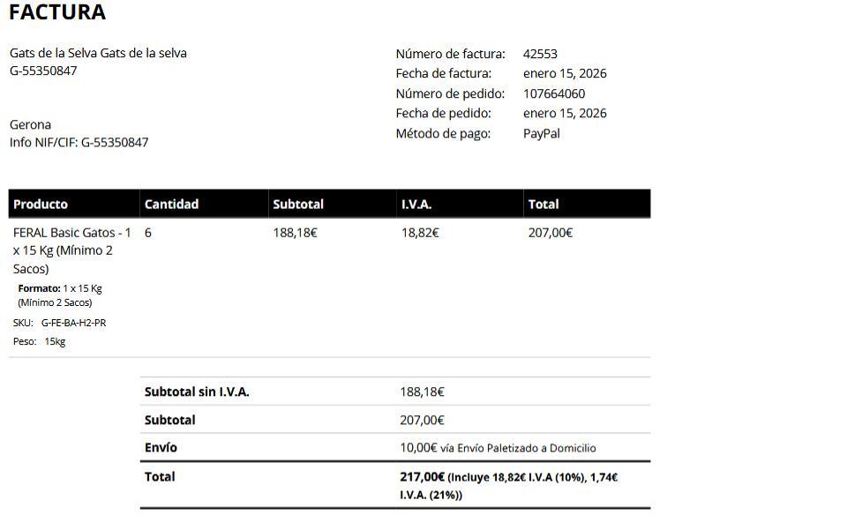Select invoice number 42553
This screenshot has height=522, width=847.
point(540,54)
